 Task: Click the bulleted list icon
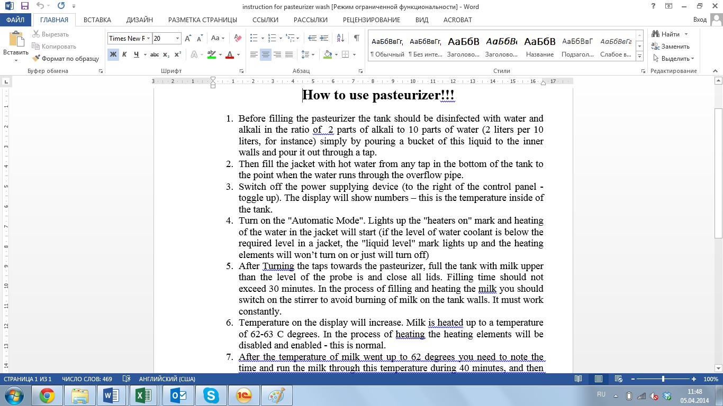click(x=254, y=39)
